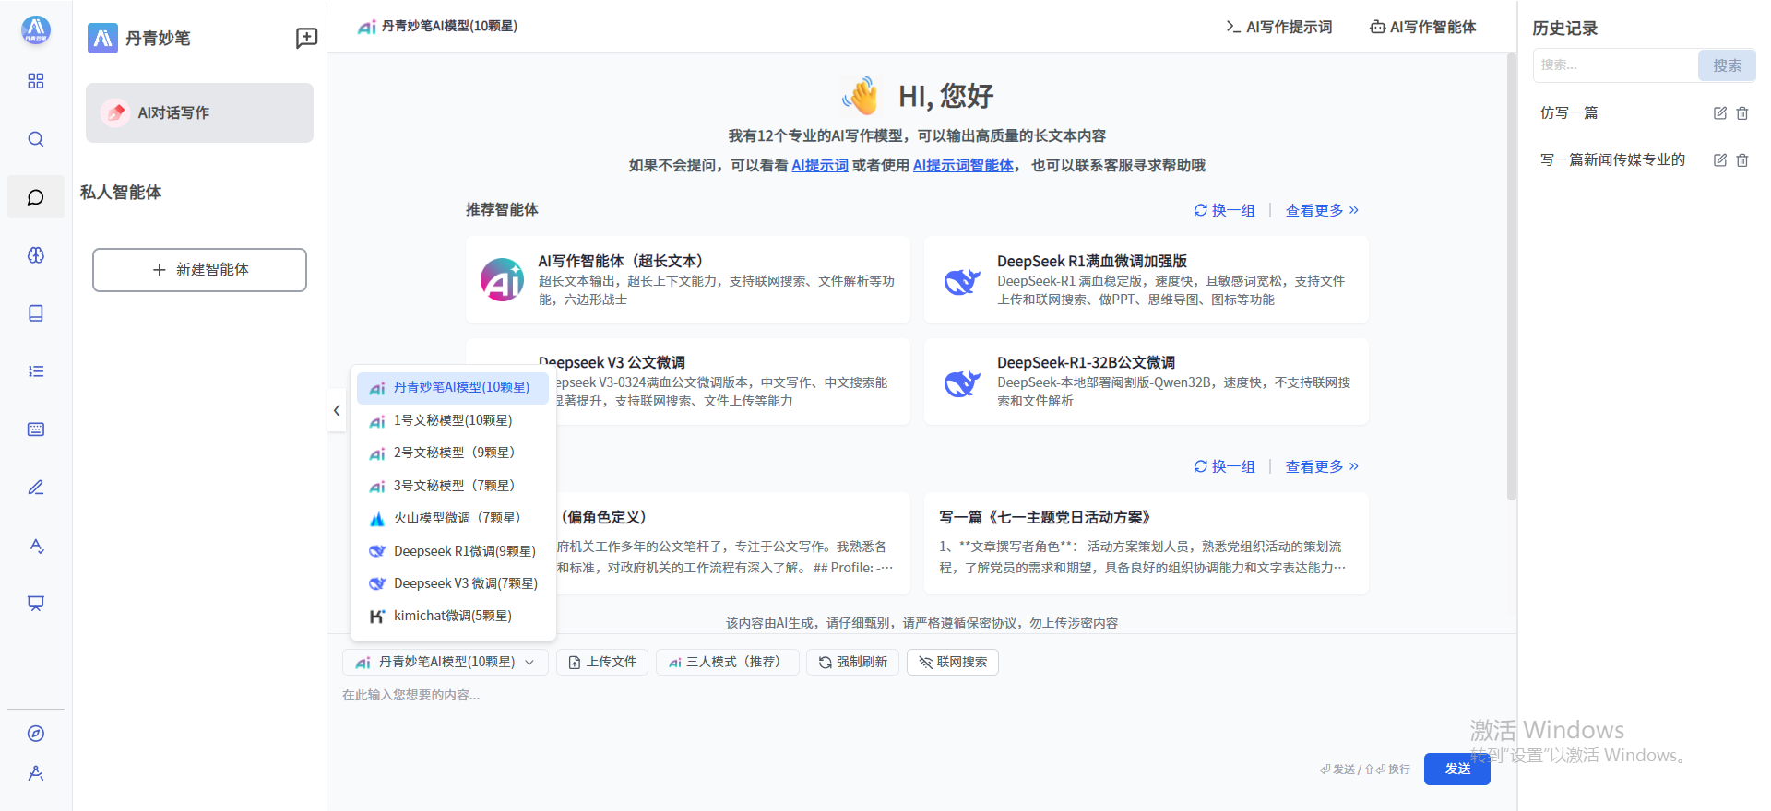
Task: Select the AI对话写作 menu item
Action: pyautogui.click(x=199, y=112)
